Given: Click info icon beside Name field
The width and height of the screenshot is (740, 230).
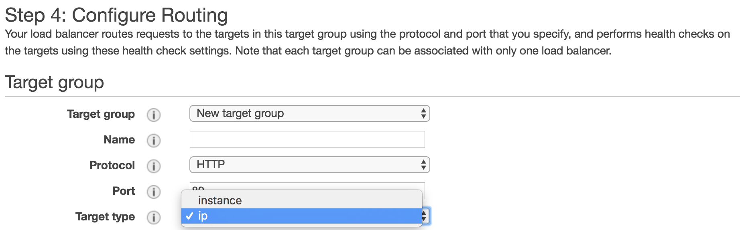Looking at the screenshot, I should coord(153,141).
